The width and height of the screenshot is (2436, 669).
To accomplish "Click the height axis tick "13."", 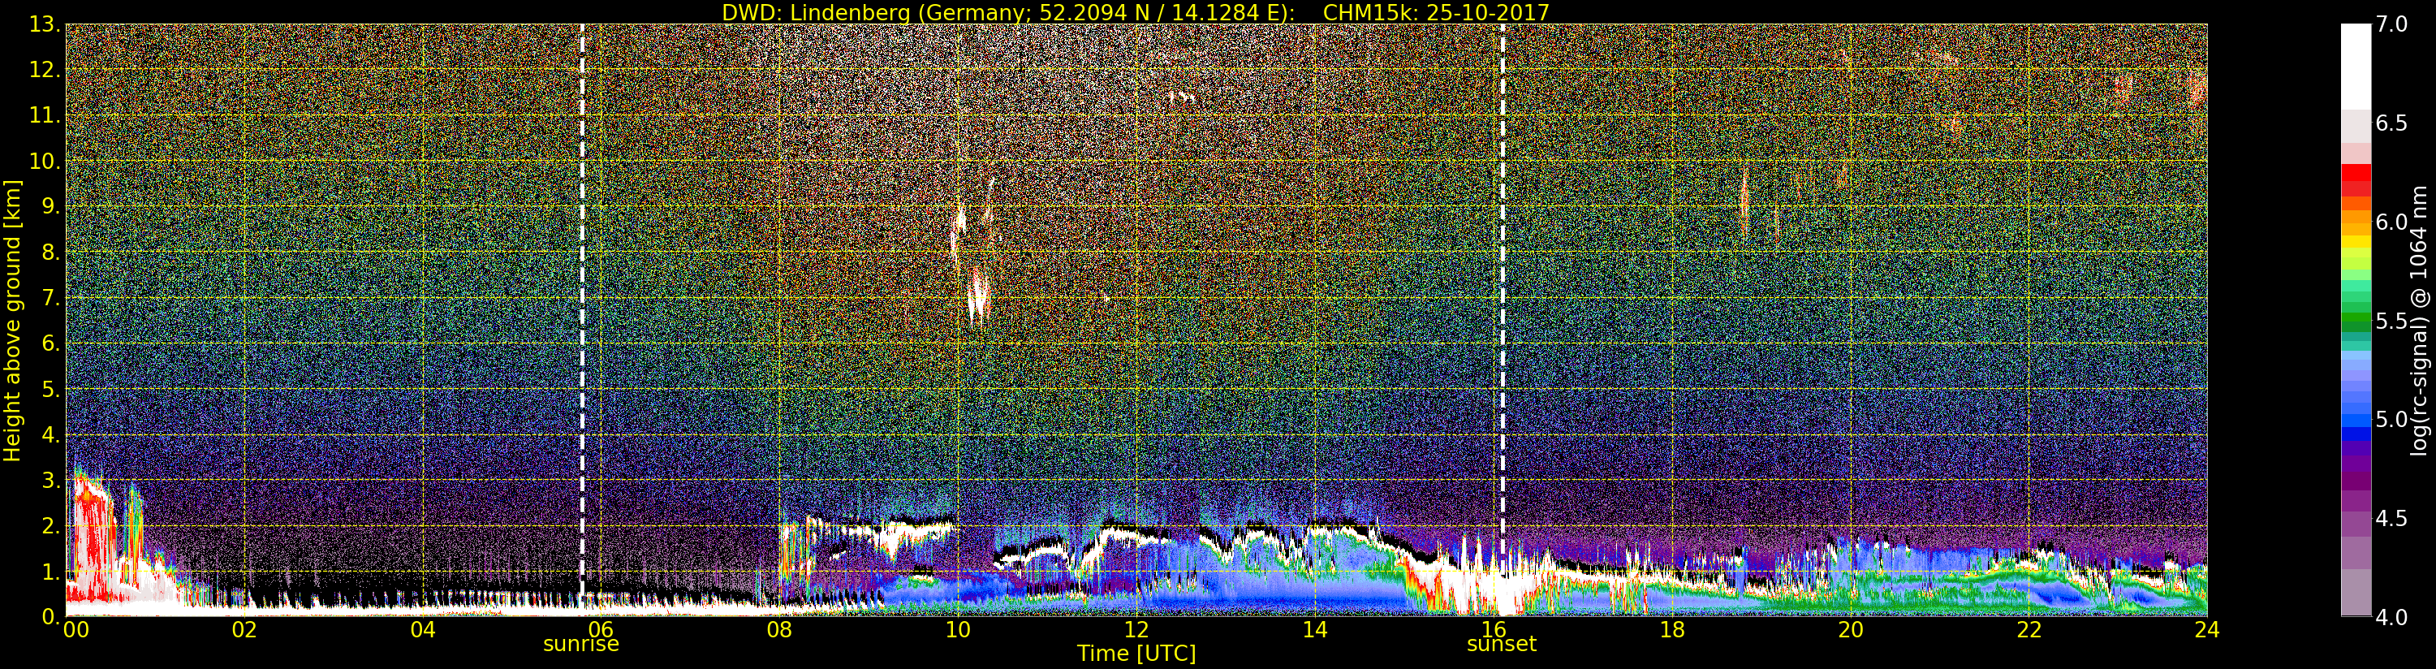I will click(45, 24).
